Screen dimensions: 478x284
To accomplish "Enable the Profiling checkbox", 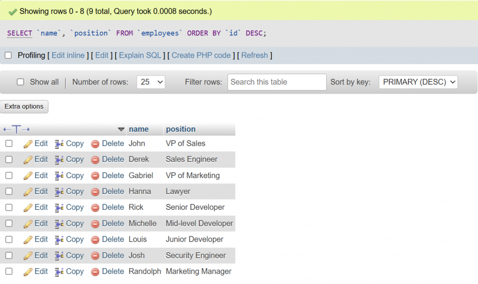I will pos(8,55).
